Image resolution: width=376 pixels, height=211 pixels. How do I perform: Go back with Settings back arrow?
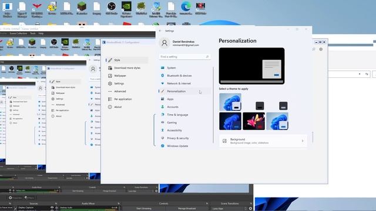tap(160, 31)
